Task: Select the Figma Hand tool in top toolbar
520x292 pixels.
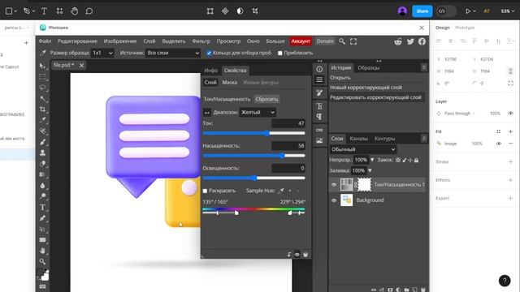Action: click(x=74, y=11)
